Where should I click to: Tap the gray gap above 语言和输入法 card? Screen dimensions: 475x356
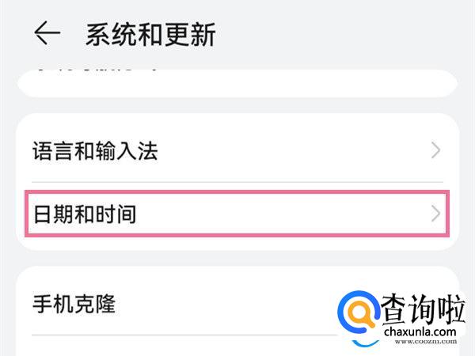(237, 105)
